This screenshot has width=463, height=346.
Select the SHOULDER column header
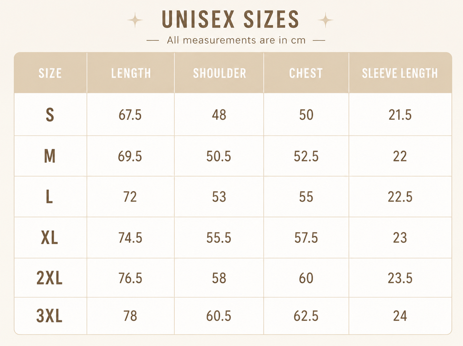pos(219,73)
